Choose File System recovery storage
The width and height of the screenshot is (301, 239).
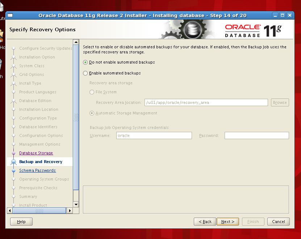coord(92,92)
